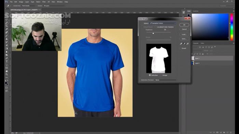Image resolution: width=239 pixels, height=134 pixels.
Task: Toggle Quick Mask mode icon
Action: coord(6,87)
